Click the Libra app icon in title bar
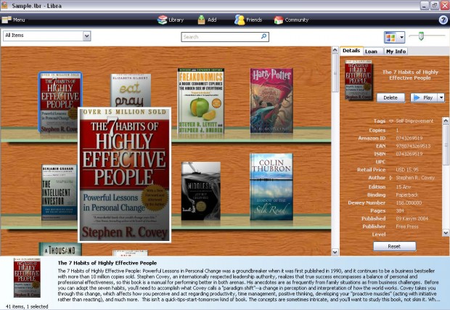This screenshot has height=310, width=450. tap(4, 6)
